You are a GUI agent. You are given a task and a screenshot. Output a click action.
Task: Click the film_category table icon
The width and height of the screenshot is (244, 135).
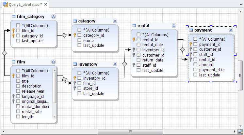coord(14,17)
